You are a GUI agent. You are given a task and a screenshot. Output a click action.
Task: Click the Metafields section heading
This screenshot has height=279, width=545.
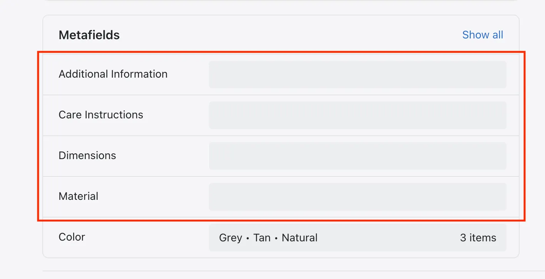[x=89, y=35]
